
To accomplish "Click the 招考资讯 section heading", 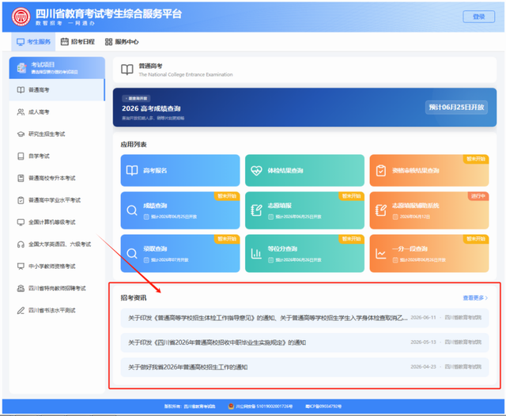I will coord(134,297).
